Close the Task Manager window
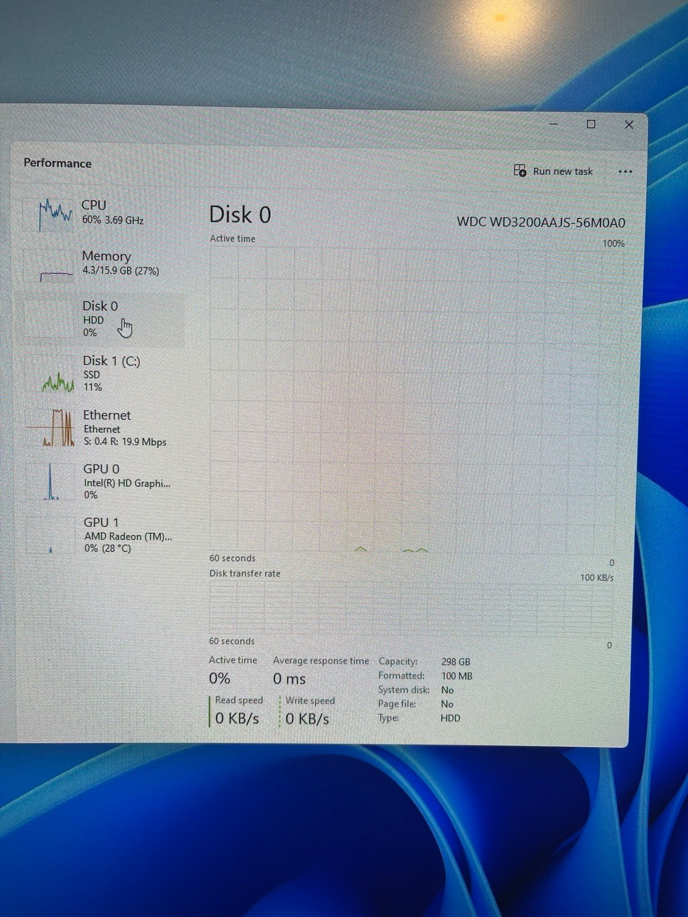Screen dimensions: 688x917 (x=629, y=124)
